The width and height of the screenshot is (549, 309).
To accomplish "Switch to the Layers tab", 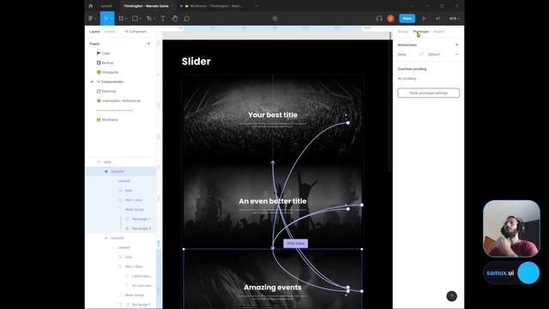I will (x=94, y=32).
